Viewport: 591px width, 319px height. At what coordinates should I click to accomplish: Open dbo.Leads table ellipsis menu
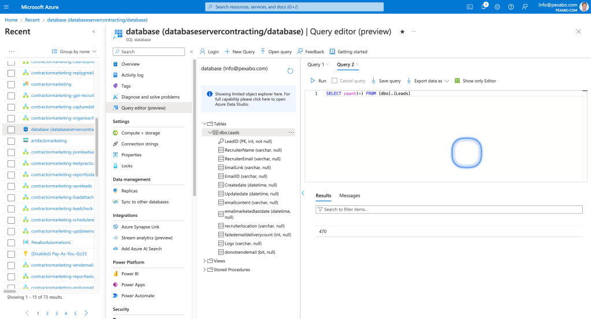coord(291,133)
